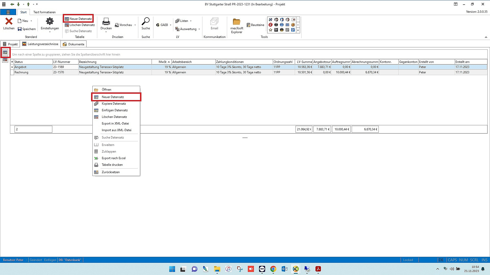
Task: Click Speichern with floppy disk icon
Action: 27,29
